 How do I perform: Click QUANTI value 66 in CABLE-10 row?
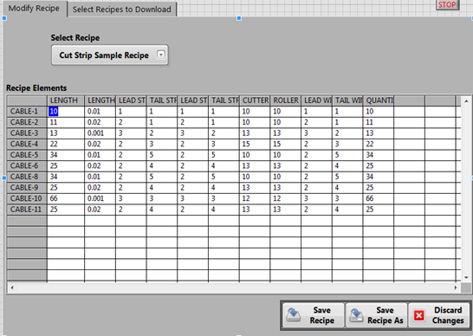[379, 198]
